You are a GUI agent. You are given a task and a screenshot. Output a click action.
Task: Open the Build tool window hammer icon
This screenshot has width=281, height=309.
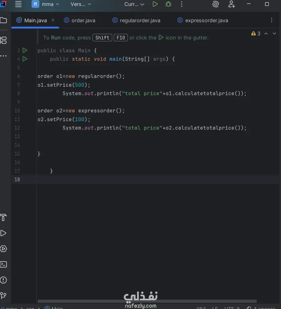click(3, 217)
